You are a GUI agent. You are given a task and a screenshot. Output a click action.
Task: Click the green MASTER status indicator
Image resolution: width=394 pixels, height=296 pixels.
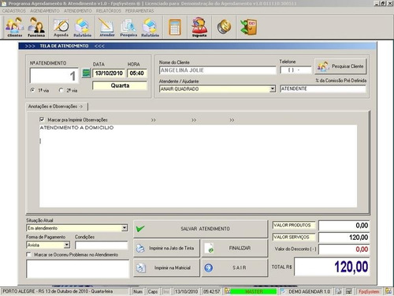(254, 291)
